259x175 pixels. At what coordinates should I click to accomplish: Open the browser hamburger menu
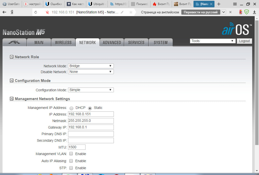tap(235, 4)
